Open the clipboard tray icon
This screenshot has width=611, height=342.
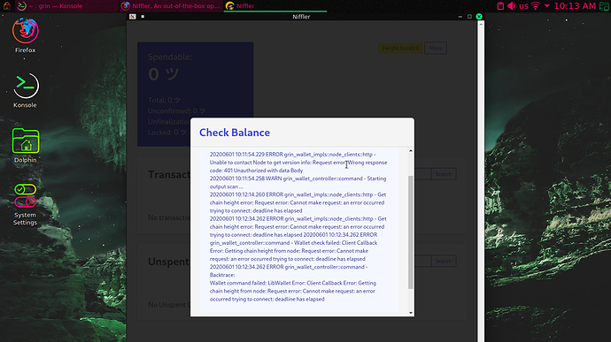coord(500,6)
